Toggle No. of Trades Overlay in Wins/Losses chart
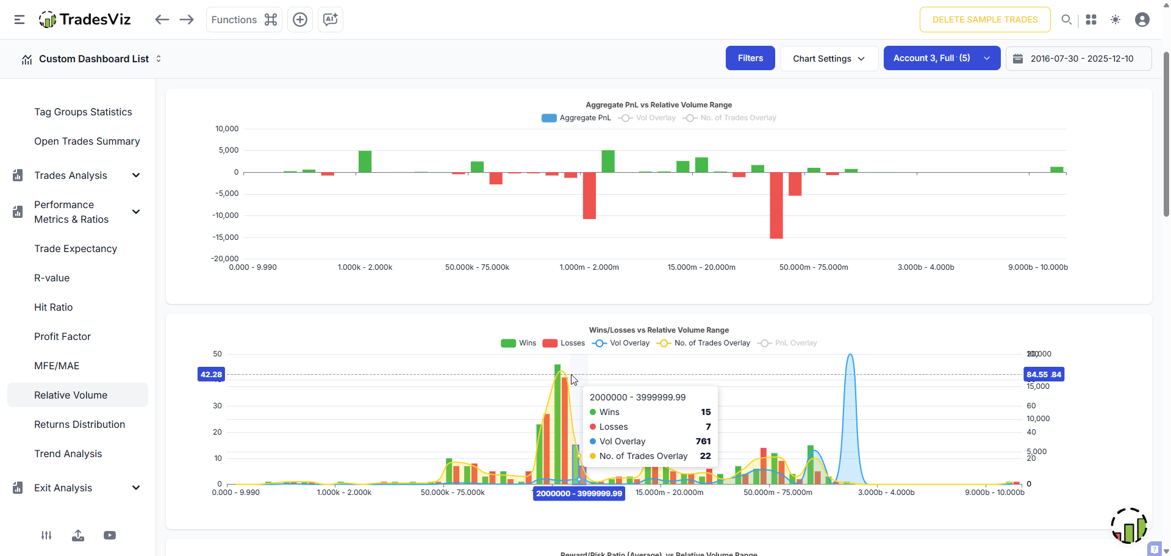The height and width of the screenshot is (556, 1171). click(703, 343)
